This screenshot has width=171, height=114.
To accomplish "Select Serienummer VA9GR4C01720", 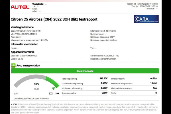I will click(x=105, y=56).
